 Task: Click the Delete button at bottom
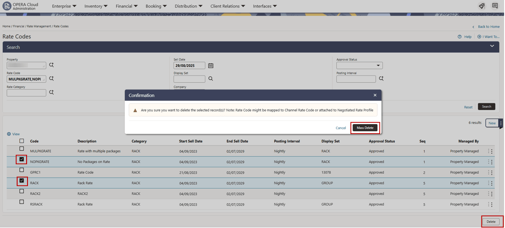click(491, 222)
